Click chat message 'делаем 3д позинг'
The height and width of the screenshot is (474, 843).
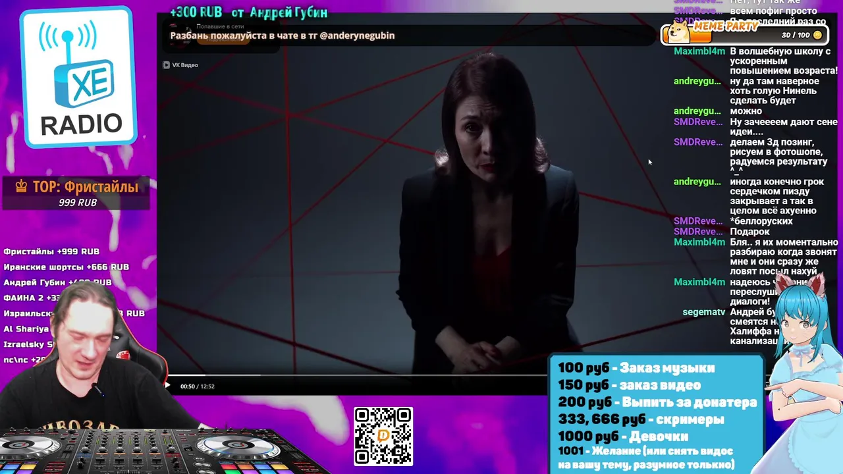coord(778,152)
